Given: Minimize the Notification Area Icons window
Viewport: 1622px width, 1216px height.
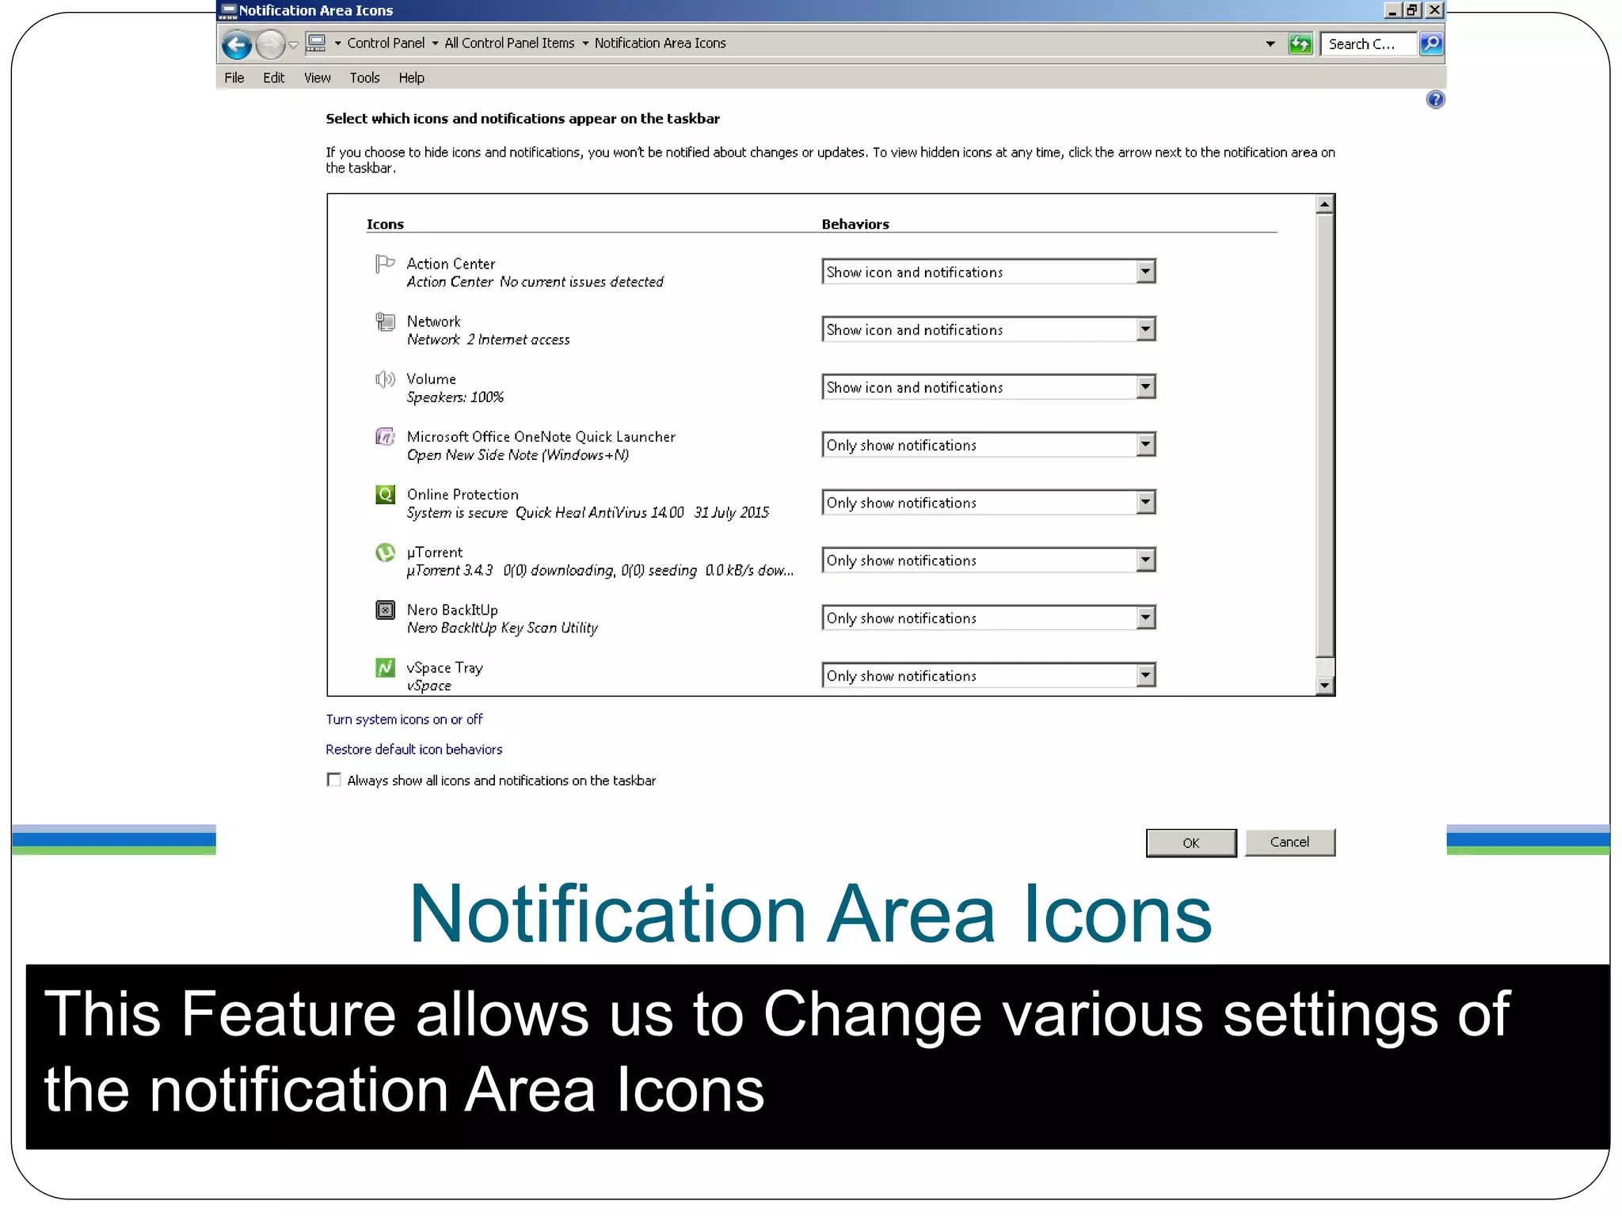Looking at the screenshot, I should [x=1392, y=10].
